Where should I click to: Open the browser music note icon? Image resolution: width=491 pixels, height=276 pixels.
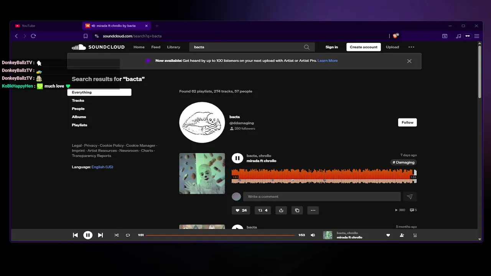click(458, 36)
